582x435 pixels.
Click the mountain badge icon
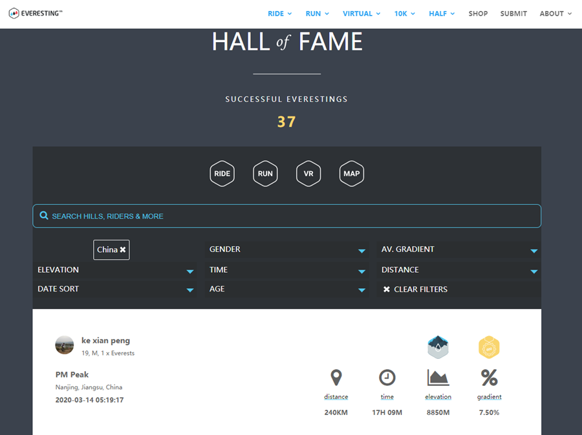438,347
